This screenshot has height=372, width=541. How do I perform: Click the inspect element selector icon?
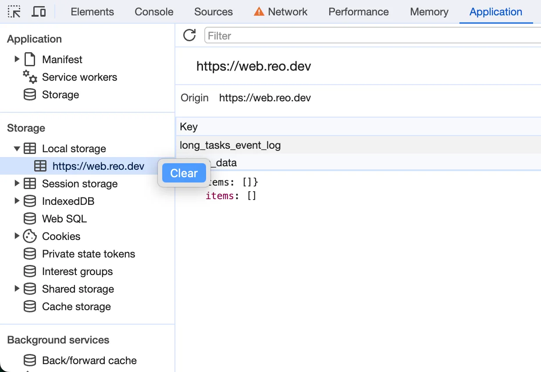pos(14,12)
